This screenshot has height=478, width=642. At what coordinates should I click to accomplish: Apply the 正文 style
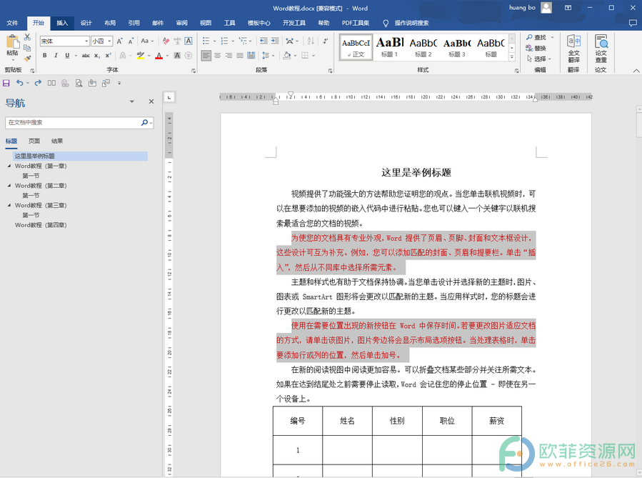click(x=356, y=47)
